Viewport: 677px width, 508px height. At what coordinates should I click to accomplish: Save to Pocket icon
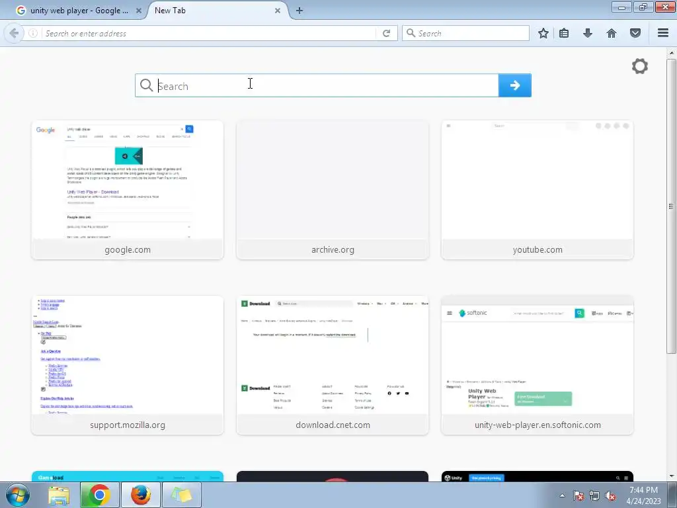pos(635,33)
